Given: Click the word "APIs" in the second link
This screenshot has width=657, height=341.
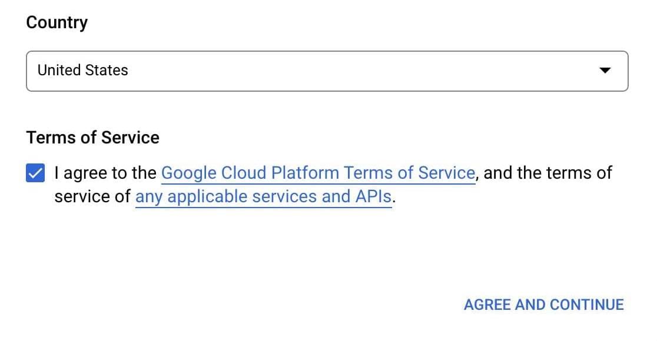Looking at the screenshot, I should click(373, 196).
